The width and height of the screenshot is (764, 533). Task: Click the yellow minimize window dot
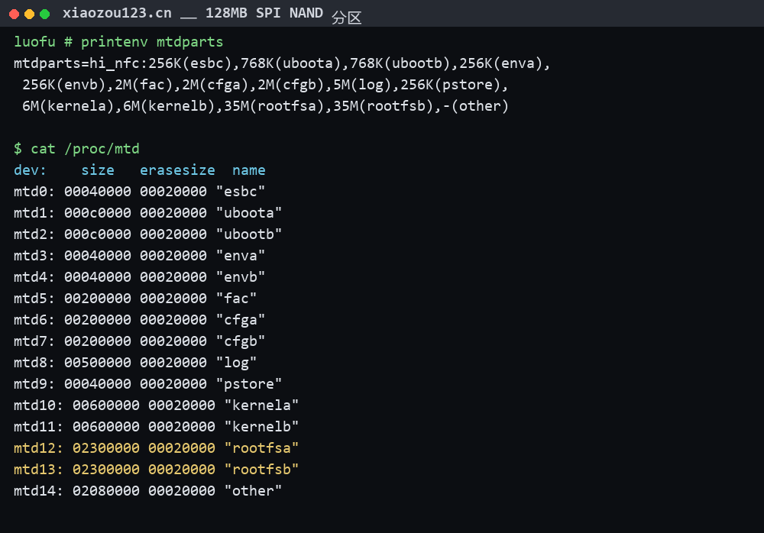tap(29, 15)
